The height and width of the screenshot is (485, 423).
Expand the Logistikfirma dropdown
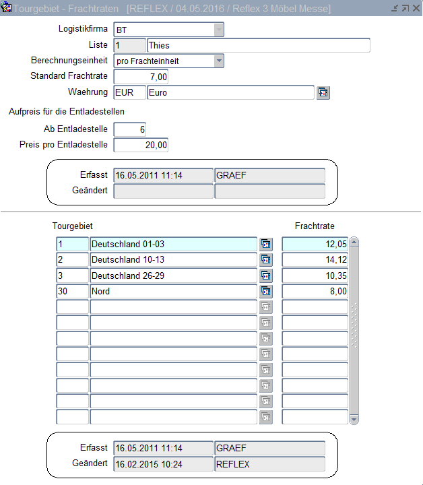tap(218, 30)
